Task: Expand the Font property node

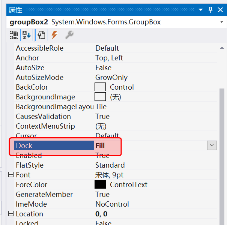Action: 11,175
